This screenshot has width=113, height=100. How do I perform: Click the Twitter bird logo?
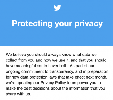tap(57, 8)
